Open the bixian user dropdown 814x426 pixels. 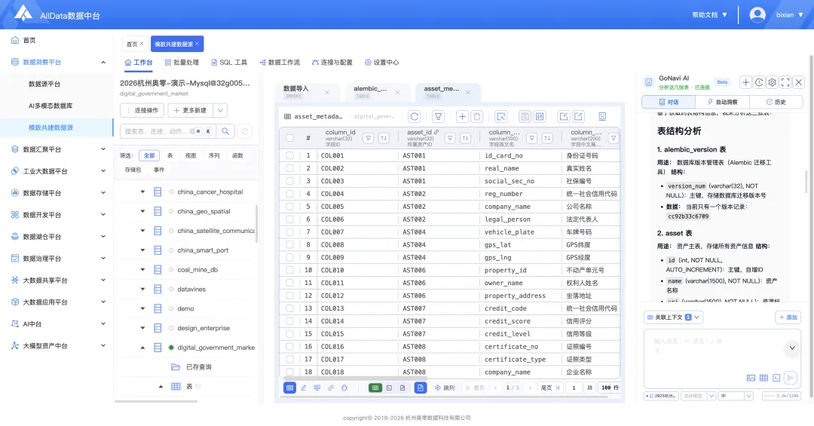[x=790, y=14]
